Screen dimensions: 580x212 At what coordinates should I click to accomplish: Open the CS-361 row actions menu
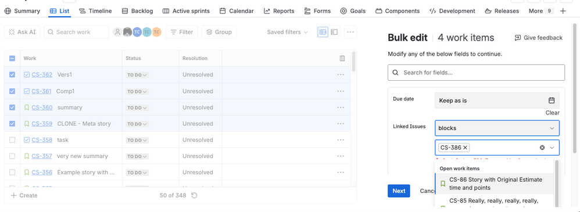(x=341, y=91)
